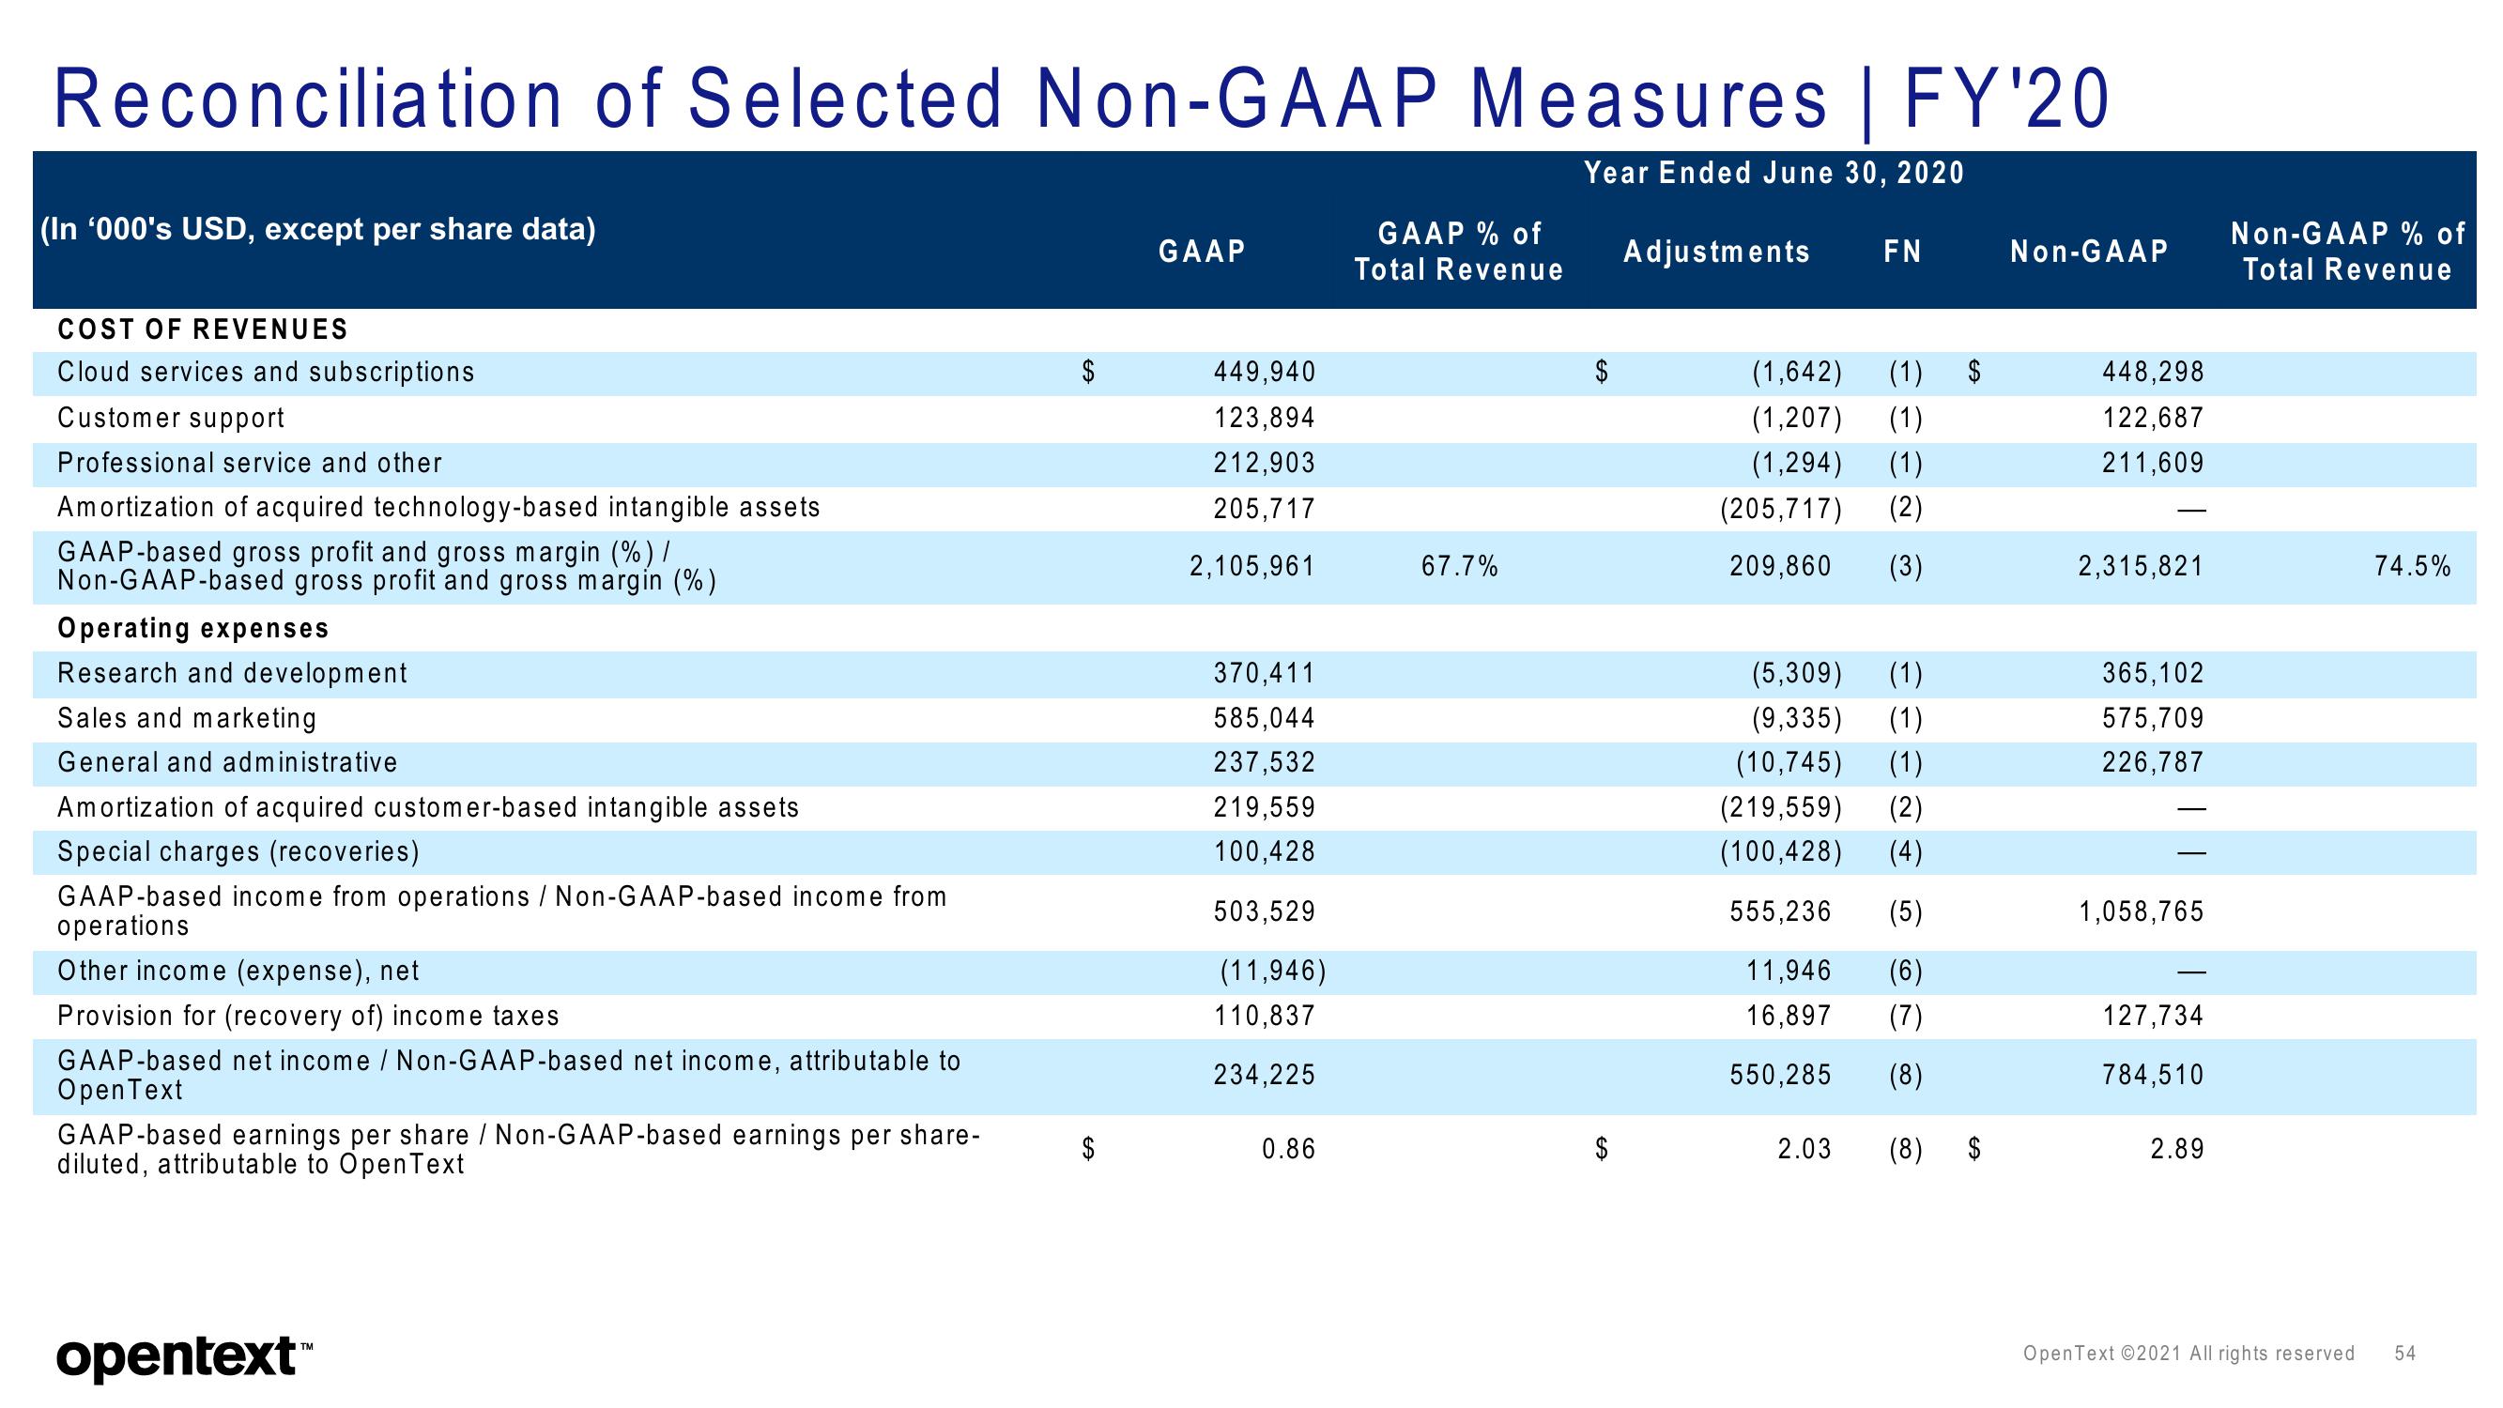
Task: Click the GAAP tax value 110,837
Action: pyautogui.click(x=1265, y=1016)
